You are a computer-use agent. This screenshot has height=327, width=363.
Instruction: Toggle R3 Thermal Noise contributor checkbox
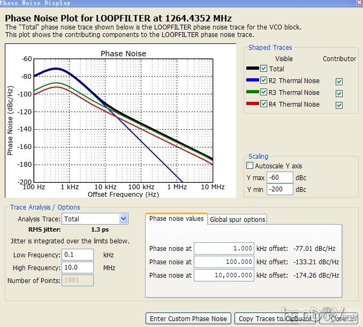coord(338,93)
